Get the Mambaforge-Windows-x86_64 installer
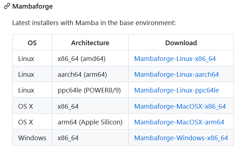The height and width of the screenshot is (147, 235). 181,138
